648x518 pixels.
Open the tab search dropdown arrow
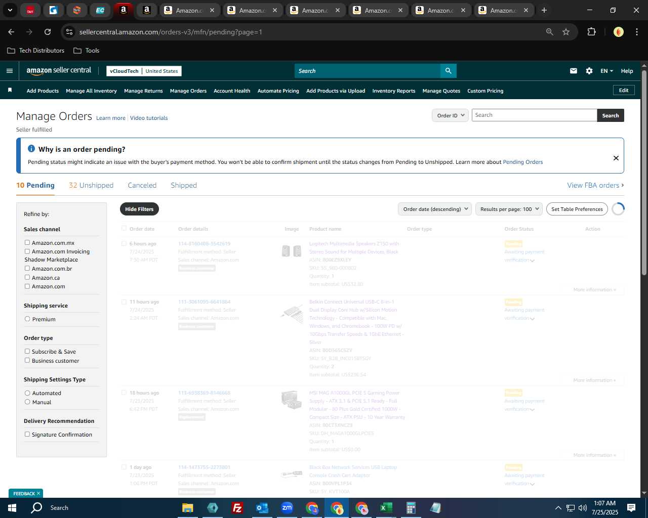[x=10, y=10]
